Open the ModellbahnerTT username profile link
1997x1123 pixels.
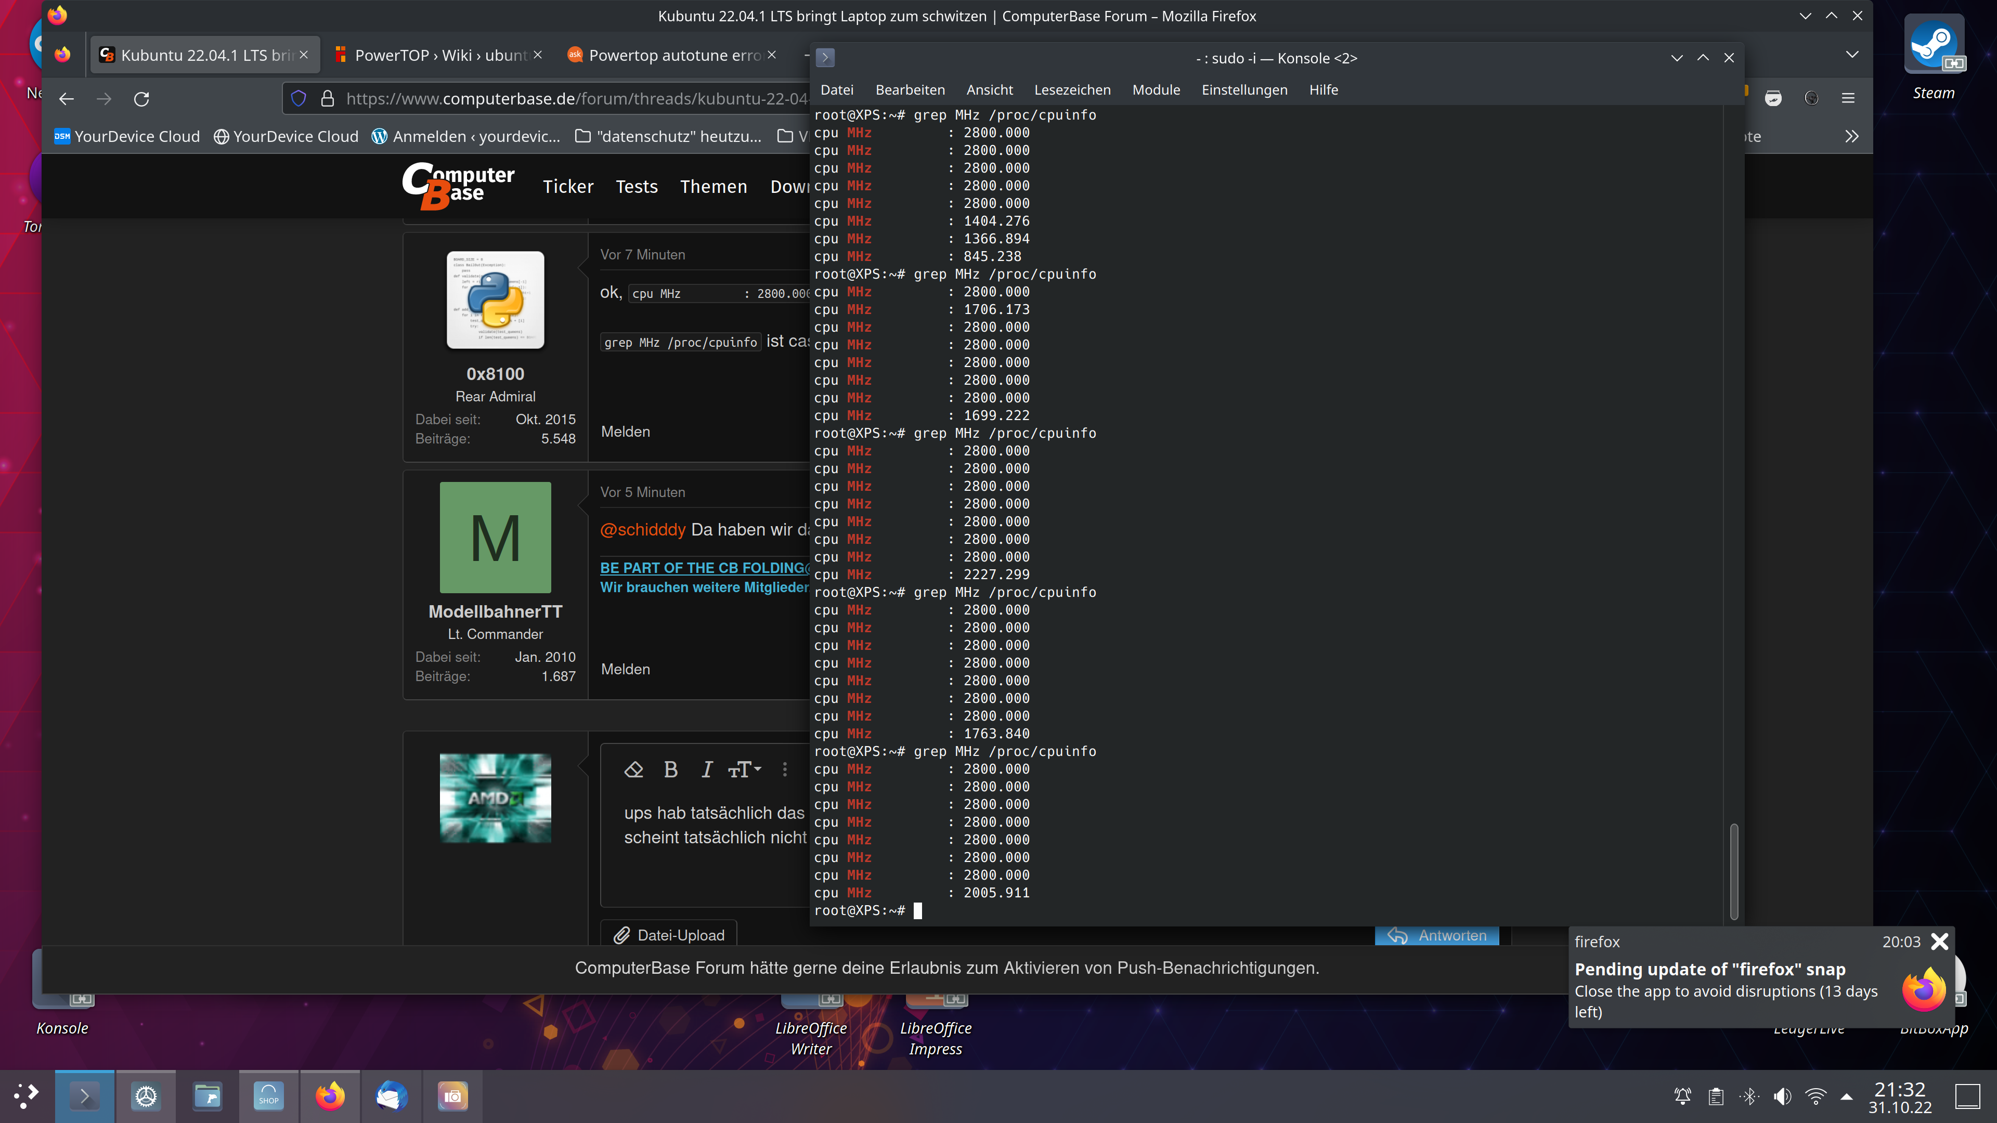coord(496,611)
